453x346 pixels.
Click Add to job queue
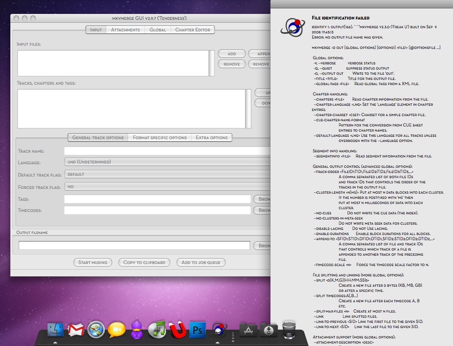coord(201,262)
